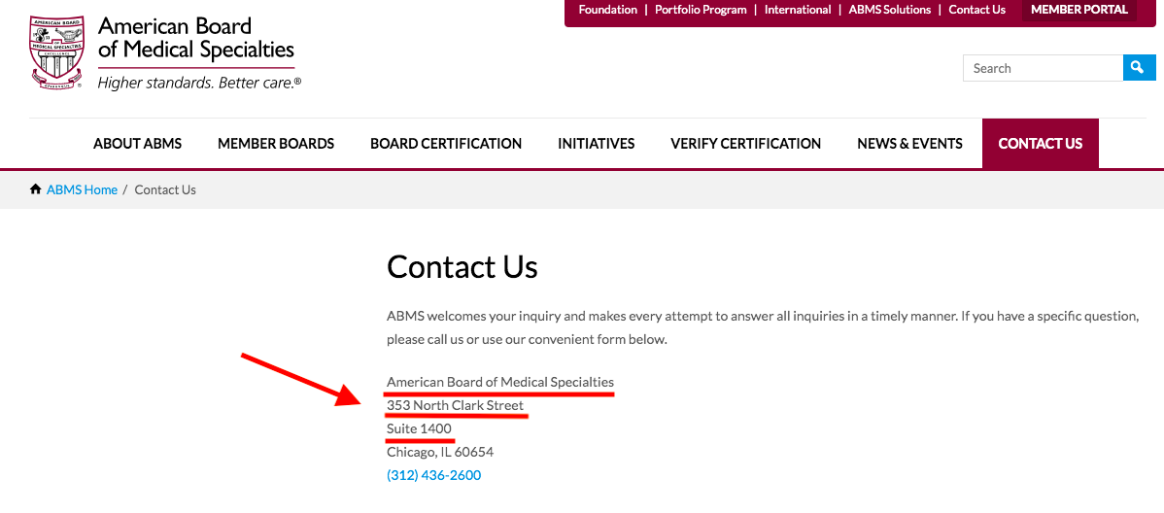
Task: Click the ABMS shield logo
Action: (x=58, y=52)
